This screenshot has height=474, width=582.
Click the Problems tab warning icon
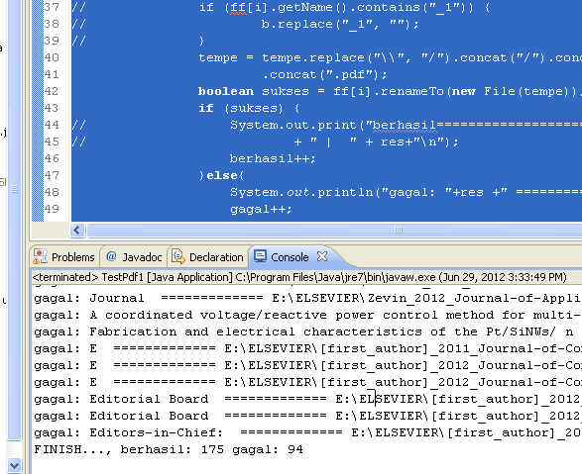[40, 256]
